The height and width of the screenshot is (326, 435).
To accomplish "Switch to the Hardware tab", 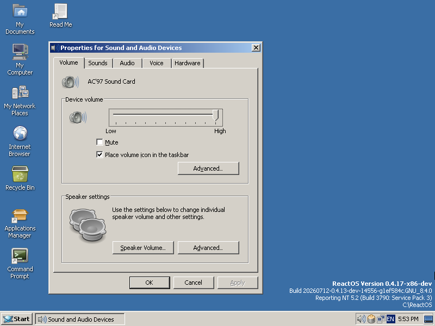I will [x=188, y=63].
